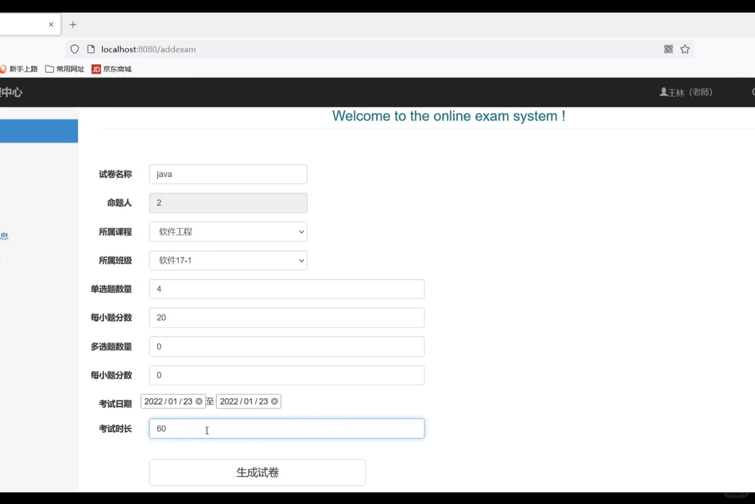Viewport: 755px width, 504px height.
Task: Click the disabled 命题人 field
Action: (228, 203)
